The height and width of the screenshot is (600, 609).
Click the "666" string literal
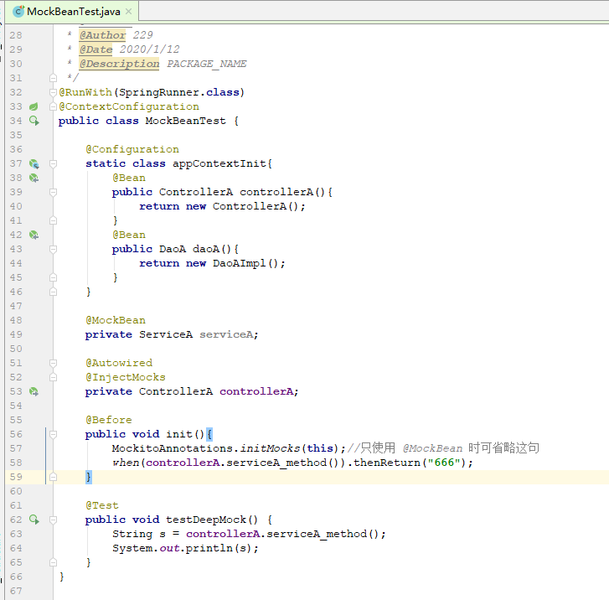pyautogui.click(x=444, y=463)
